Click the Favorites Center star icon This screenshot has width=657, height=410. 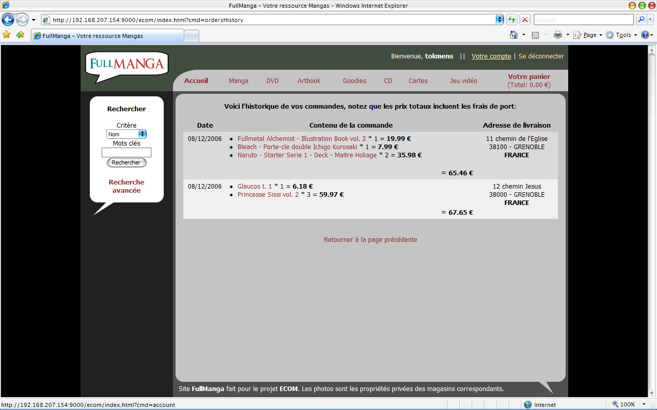[x=7, y=35]
